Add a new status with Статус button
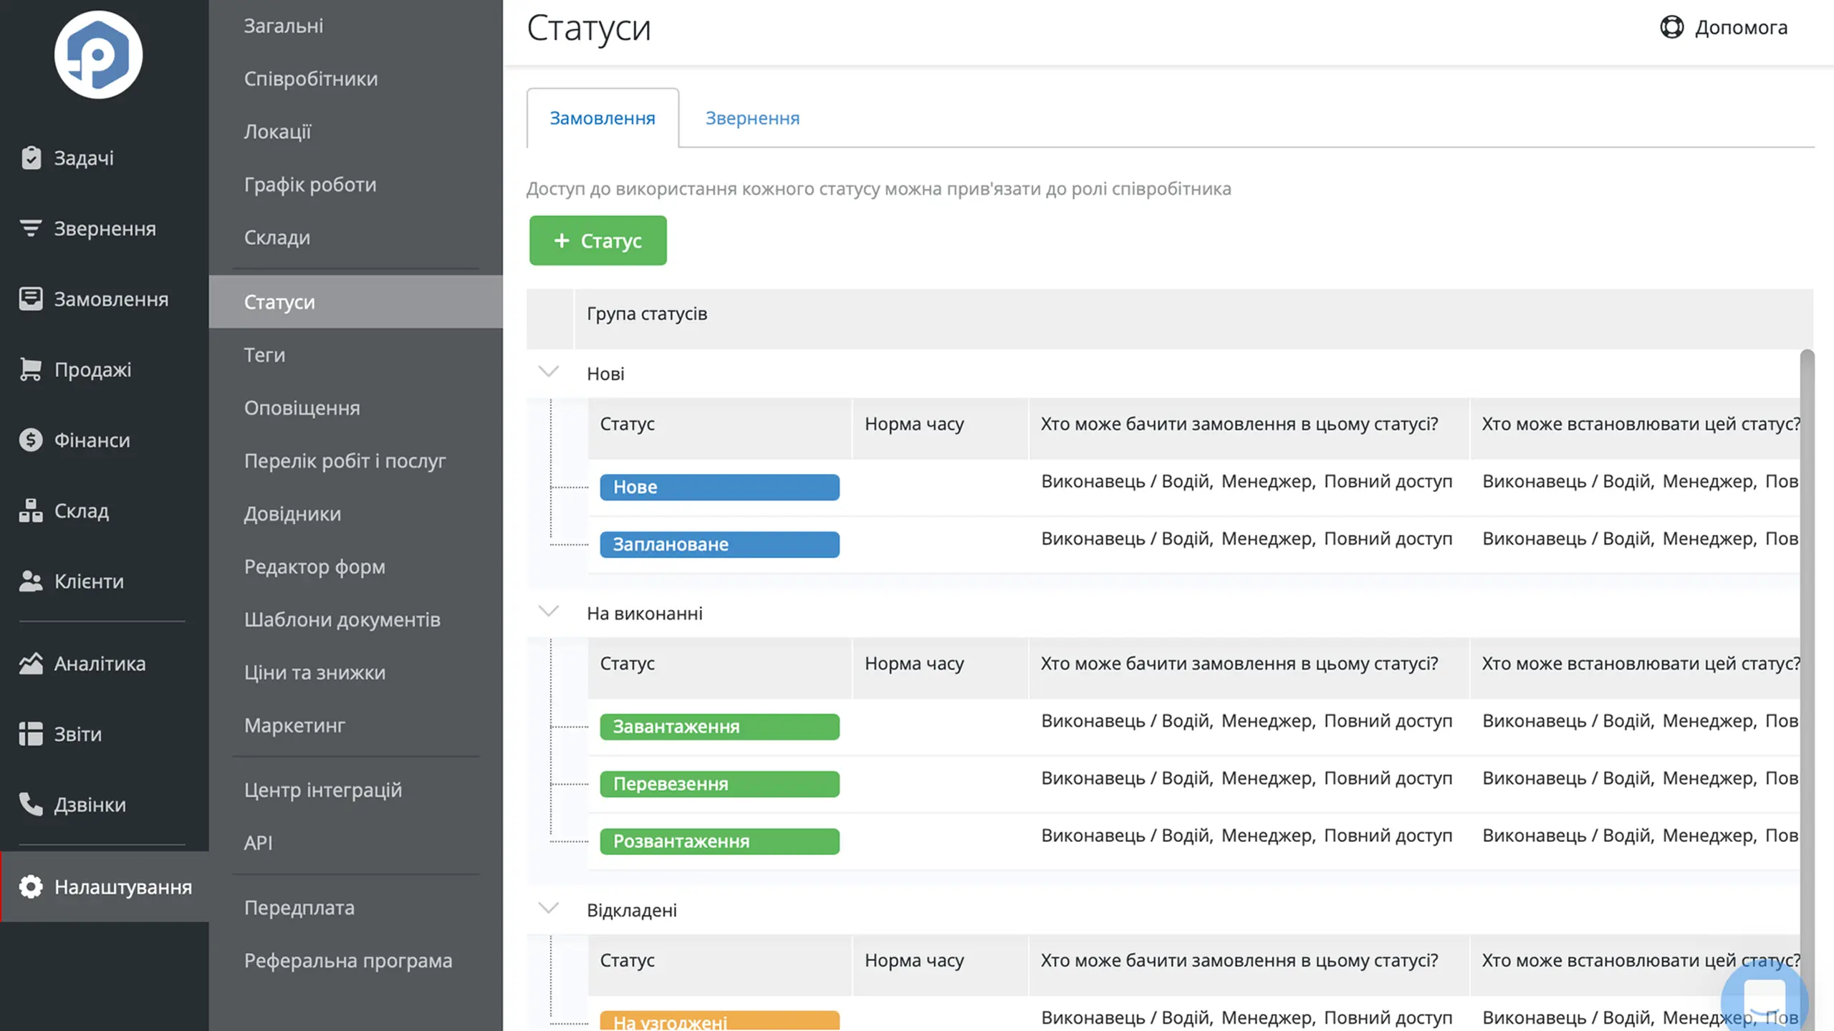The width and height of the screenshot is (1834, 1031). [598, 241]
